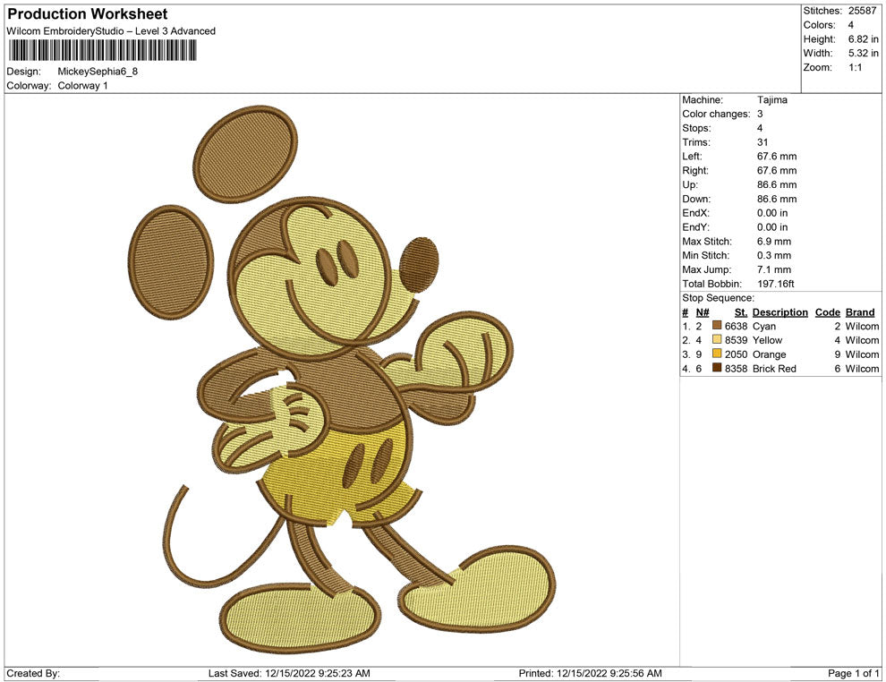This screenshot has height=682, width=886.
Task: Click the Description column header
Action: click(780, 312)
